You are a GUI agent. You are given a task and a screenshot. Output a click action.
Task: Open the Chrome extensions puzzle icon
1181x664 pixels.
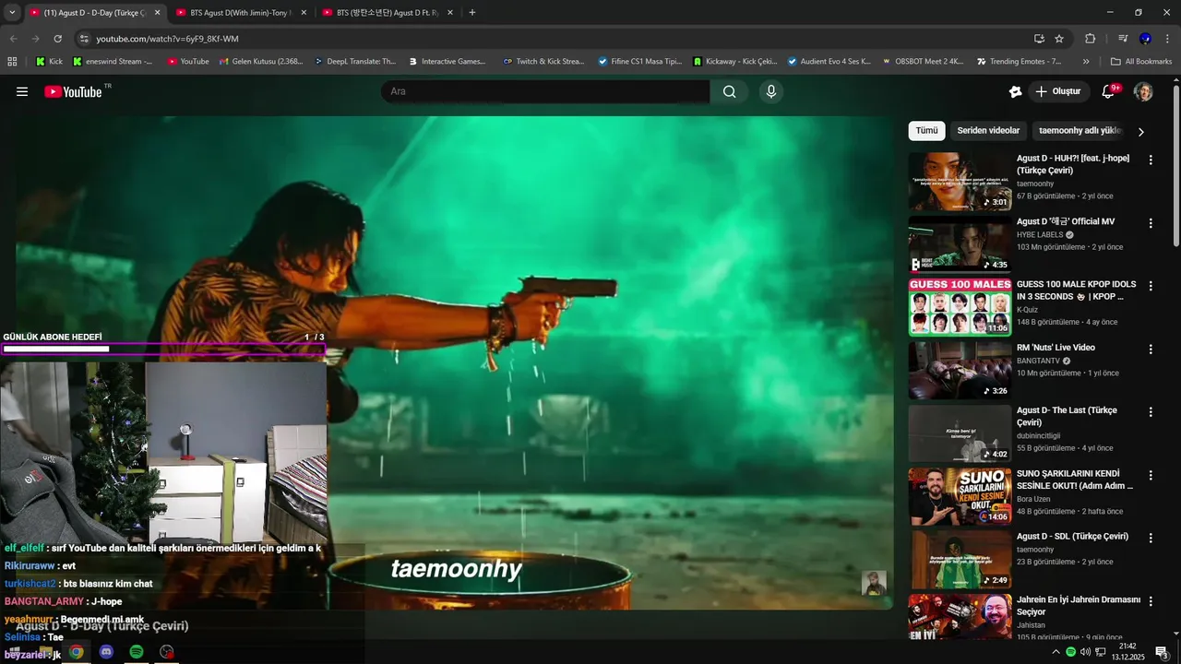[1091, 39]
